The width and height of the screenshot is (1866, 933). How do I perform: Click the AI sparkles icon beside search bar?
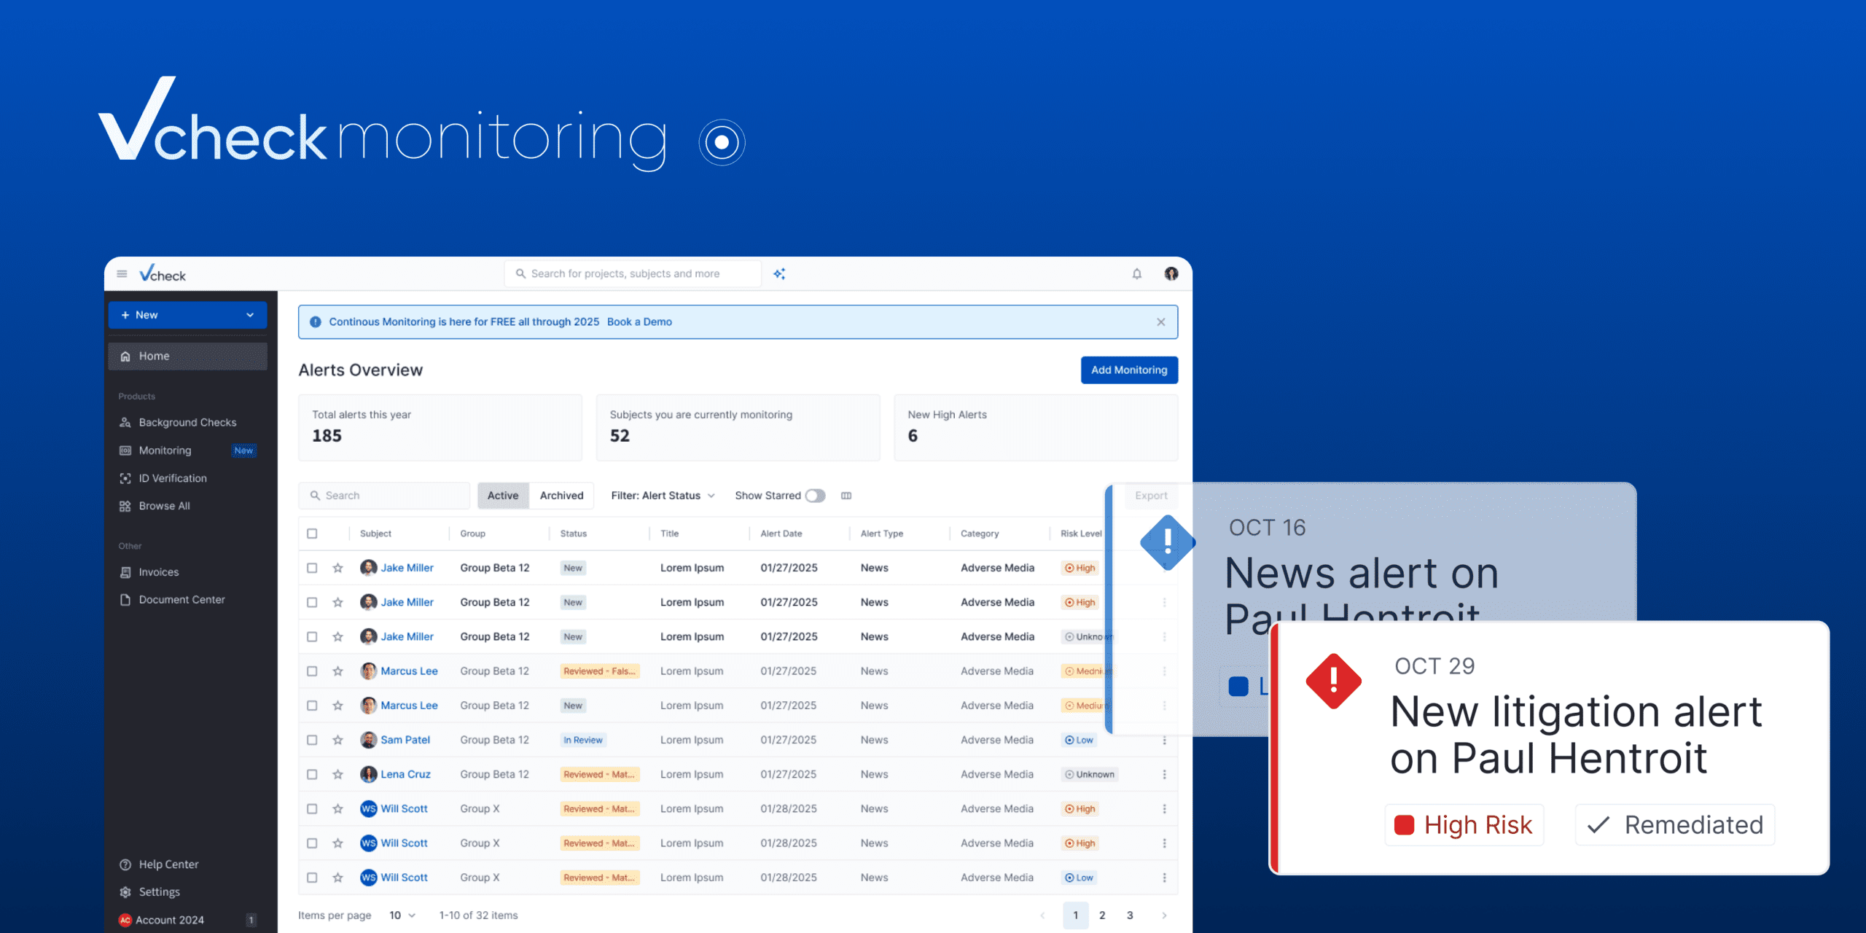tap(779, 273)
